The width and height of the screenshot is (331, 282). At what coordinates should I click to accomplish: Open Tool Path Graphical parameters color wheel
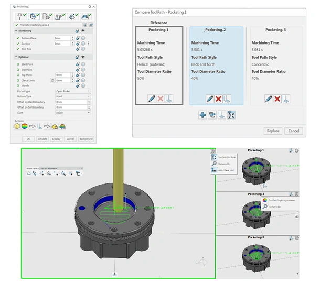(265, 200)
